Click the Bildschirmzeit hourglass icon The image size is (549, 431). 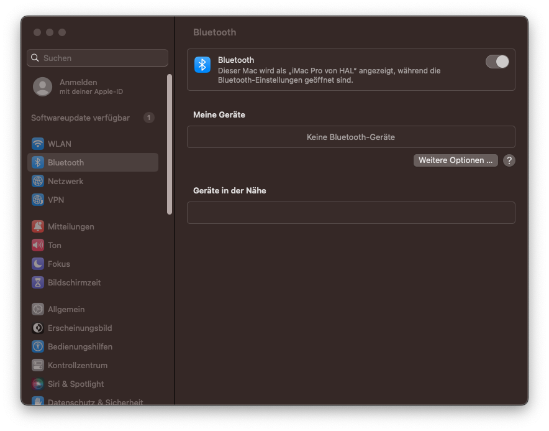(38, 282)
